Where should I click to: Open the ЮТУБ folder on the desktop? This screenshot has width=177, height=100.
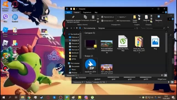pyautogui.click(x=15, y=31)
